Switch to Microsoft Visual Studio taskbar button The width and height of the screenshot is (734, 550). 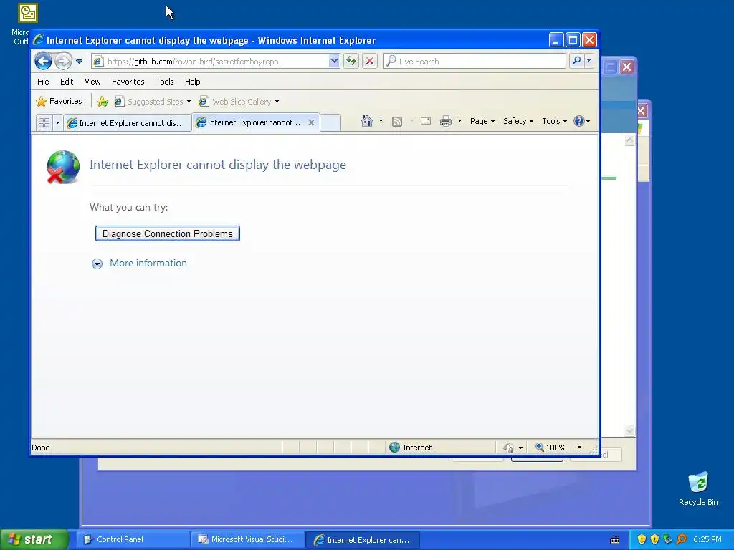[247, 540]
